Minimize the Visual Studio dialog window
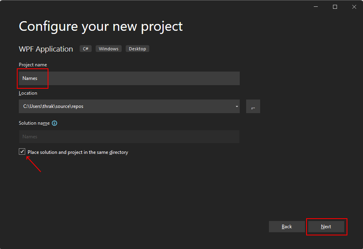The height and width of the screenshot is (249, 363). (x=316, y=6)
